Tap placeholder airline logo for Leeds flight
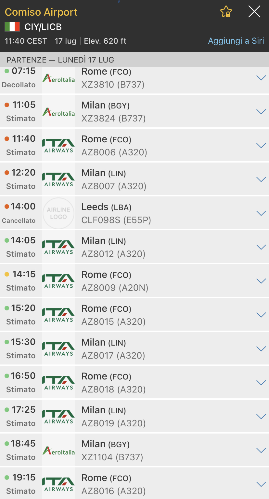 coord(58,213)
